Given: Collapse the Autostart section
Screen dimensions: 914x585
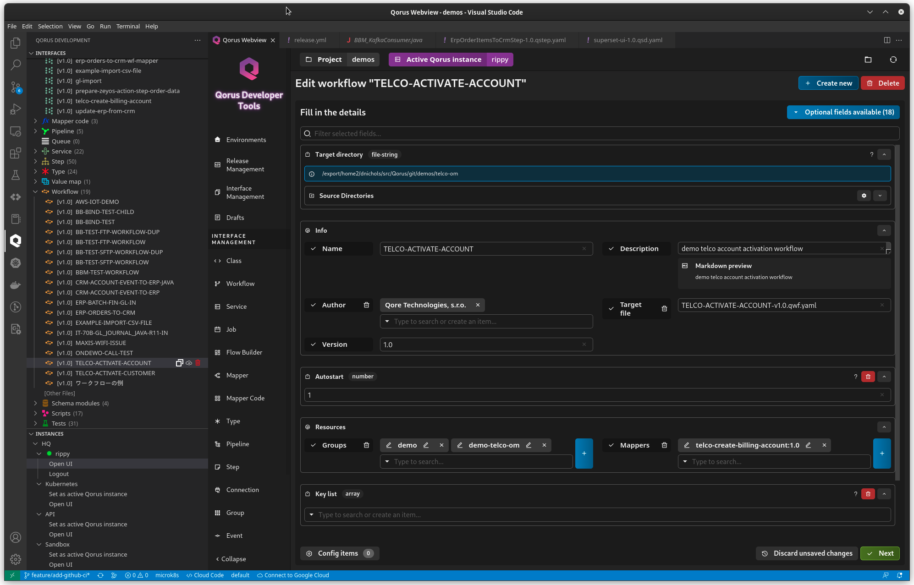Looking at the screenshot, I should pos(884,377).
